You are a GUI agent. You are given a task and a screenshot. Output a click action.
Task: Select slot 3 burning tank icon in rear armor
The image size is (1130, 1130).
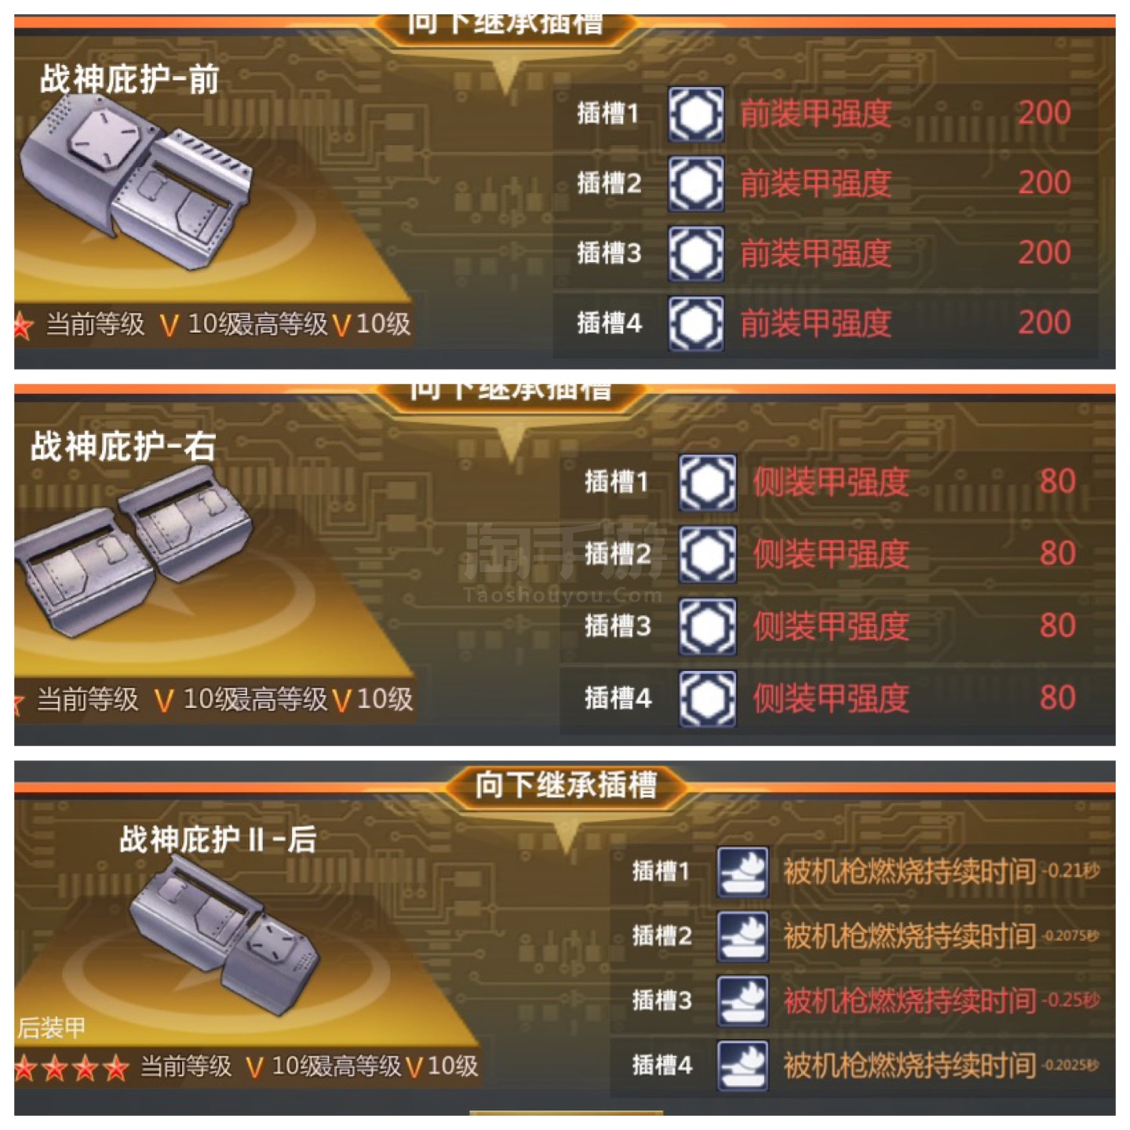coord(742,1001)
